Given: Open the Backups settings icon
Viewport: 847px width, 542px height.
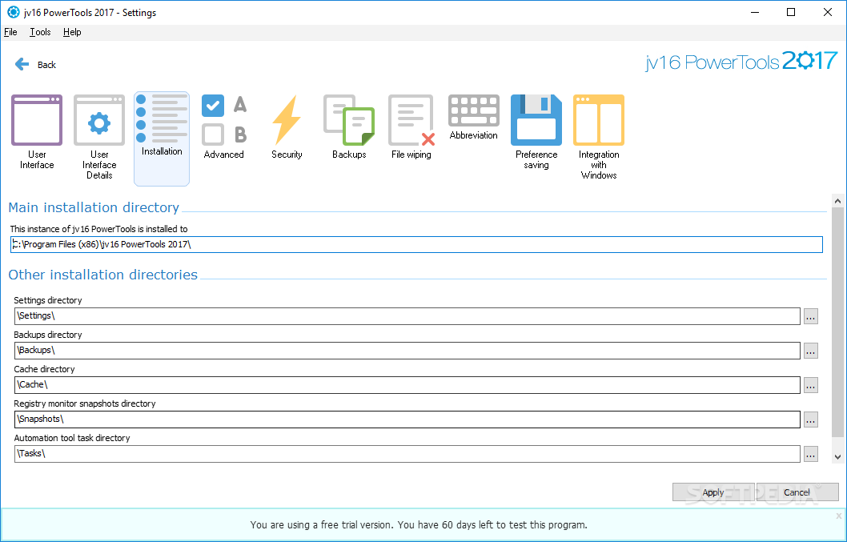Looking at the screenshot, I should point(349,121).
